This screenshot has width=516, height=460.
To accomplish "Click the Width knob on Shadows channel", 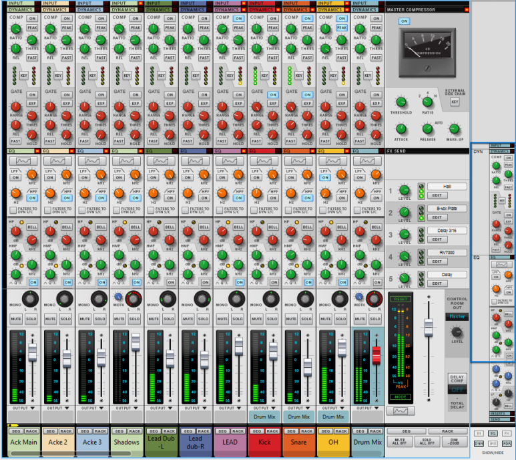I will (118, 297).
